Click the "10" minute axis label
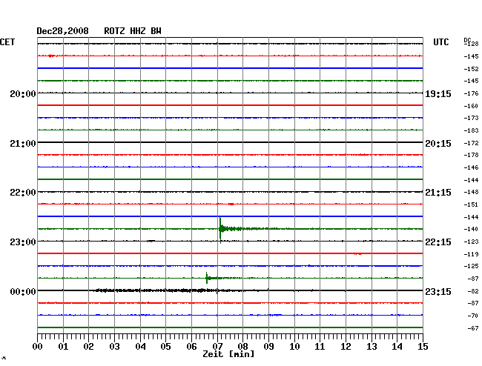Viewport: 482px width, 366px height. [x=294, y=347]
